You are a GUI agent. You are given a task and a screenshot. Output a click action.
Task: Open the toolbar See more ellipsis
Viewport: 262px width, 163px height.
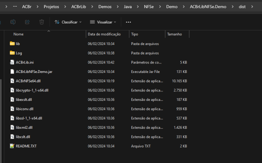[x=128, y=22]
